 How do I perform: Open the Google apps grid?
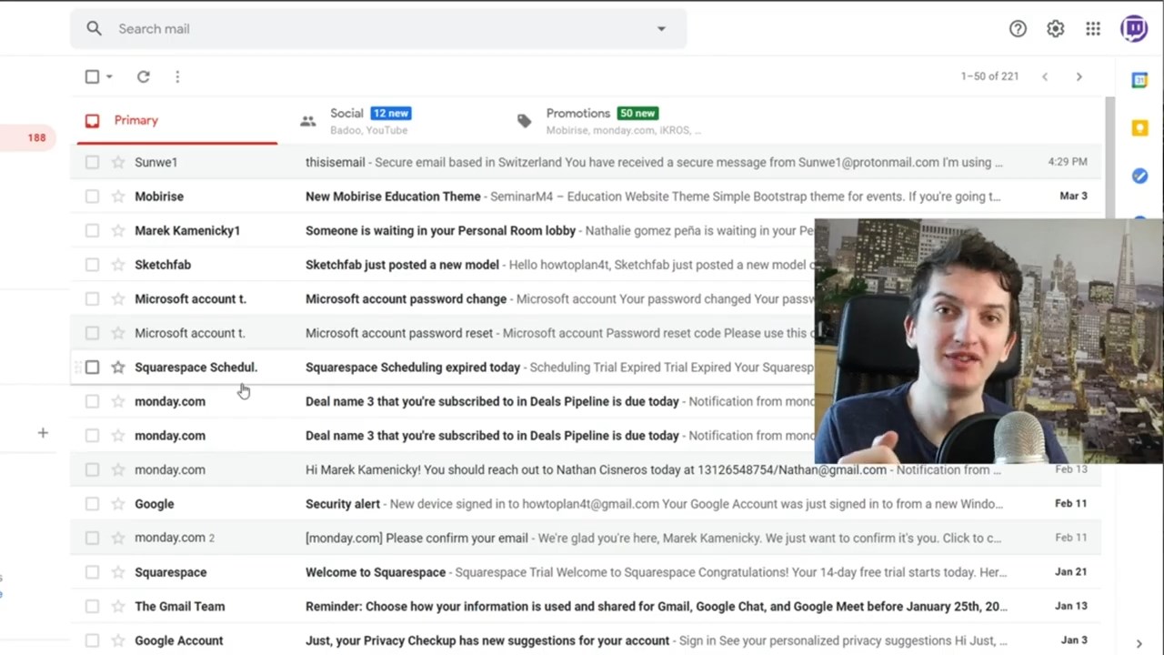coord(1093,29)
